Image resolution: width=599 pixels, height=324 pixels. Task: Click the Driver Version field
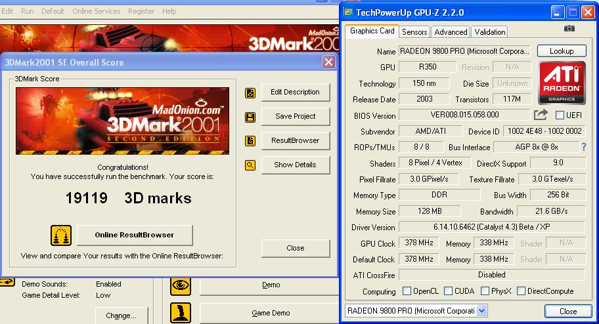click(492, 227)
